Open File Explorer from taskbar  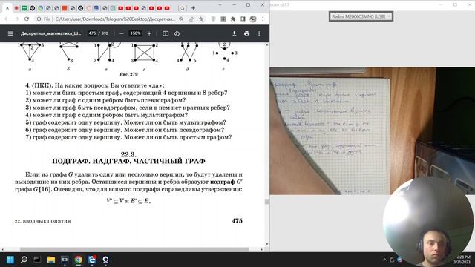tap(51, 260)
